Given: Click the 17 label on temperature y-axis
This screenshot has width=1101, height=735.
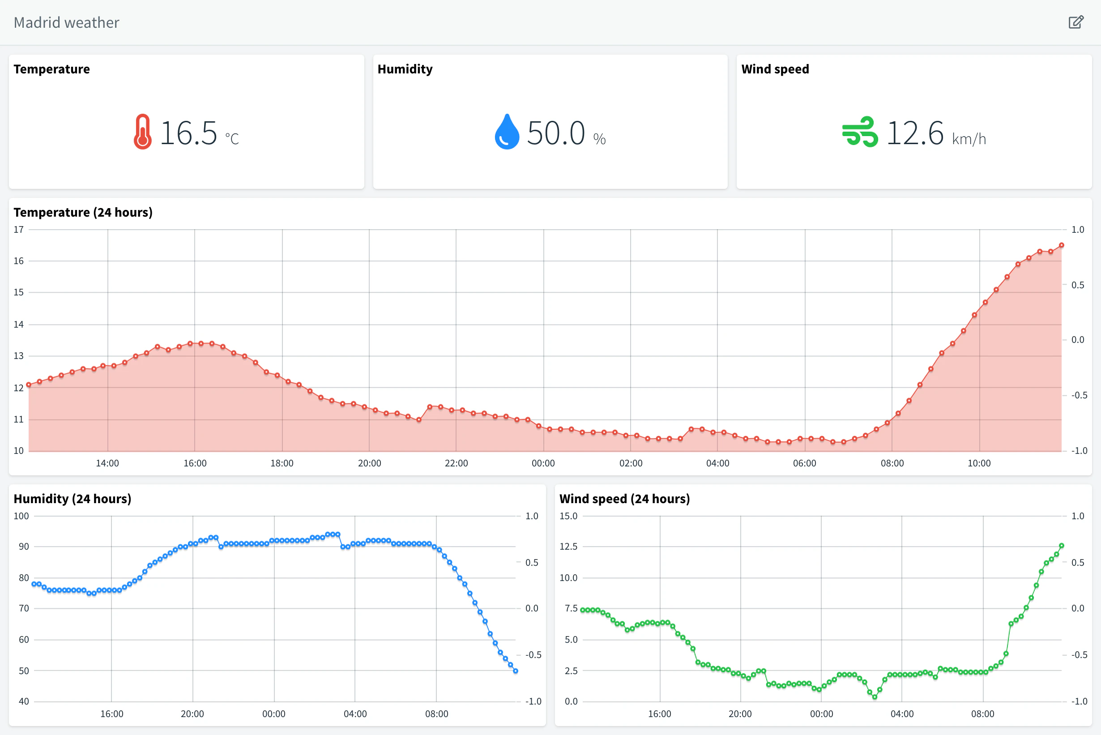Looking at the screenshot, I should click(x=19, y=230).
